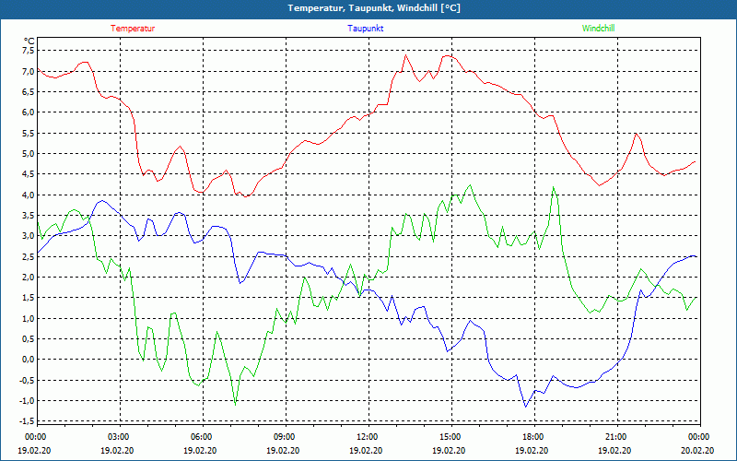Click the chart title Temperatur, Taupunkt, Windchill [°C]
This screenshot has height=461, width=737.
pos(374,8)
